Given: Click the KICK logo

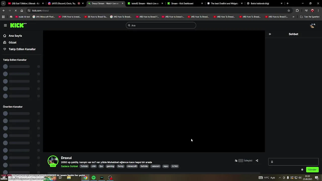Looking at the screenshot, I should pos(18,25).
